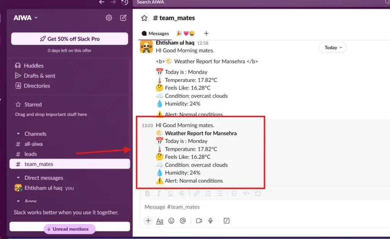Record an audio clip with the microphone icon
The width and height of the screenshot is (390, 239).
[211, 221]
